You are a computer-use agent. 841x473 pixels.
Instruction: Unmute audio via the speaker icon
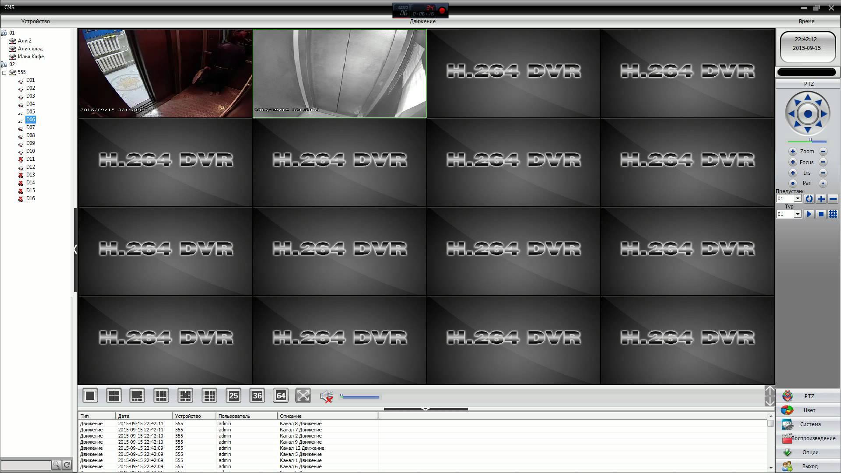tap(326, 397)
